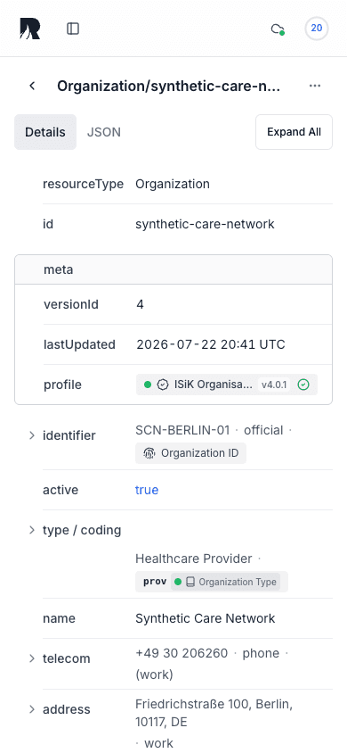Select the versionId value 4
This screenshot has height=753, width=347.
141,305
